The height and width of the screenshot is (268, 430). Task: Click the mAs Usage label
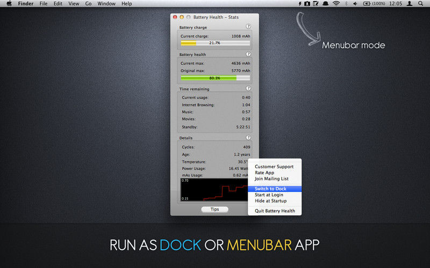(192, 175)
